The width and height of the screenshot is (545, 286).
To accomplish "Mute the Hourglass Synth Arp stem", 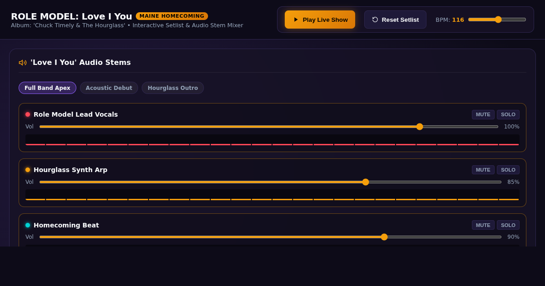I will pyautogui.click(x=483, y=170).
